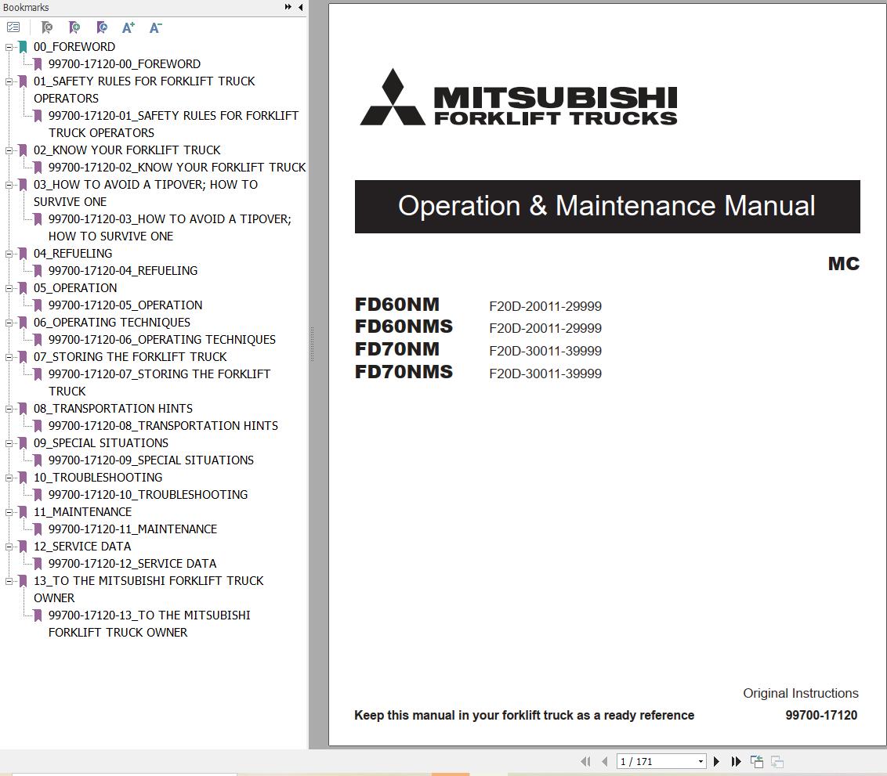Increase bookmark text size with A+

click(129, 27)
